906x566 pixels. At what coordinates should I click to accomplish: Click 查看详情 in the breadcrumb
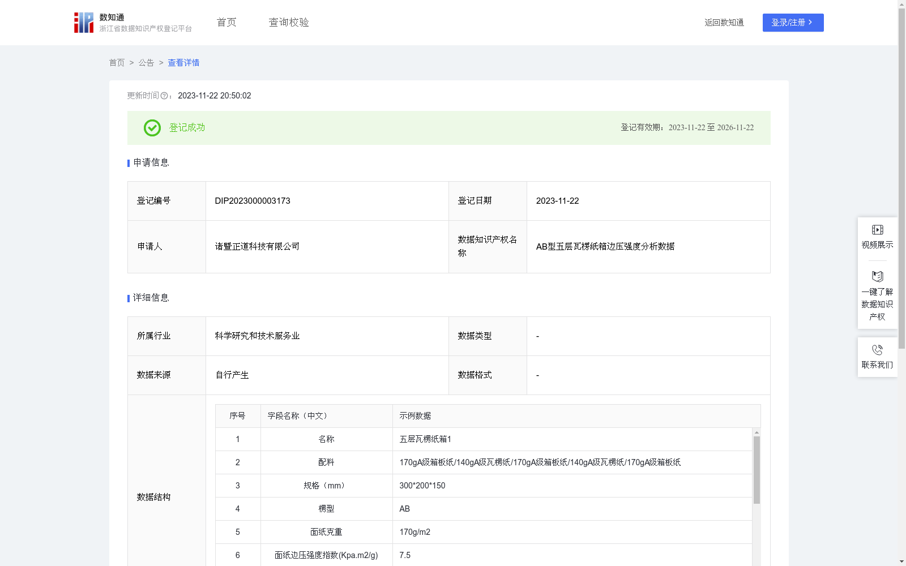[183, 63]
